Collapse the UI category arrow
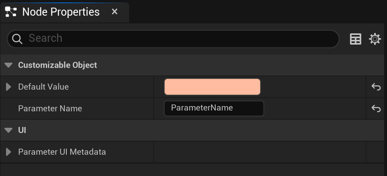The image size is (387, 176). click(8, 130)
